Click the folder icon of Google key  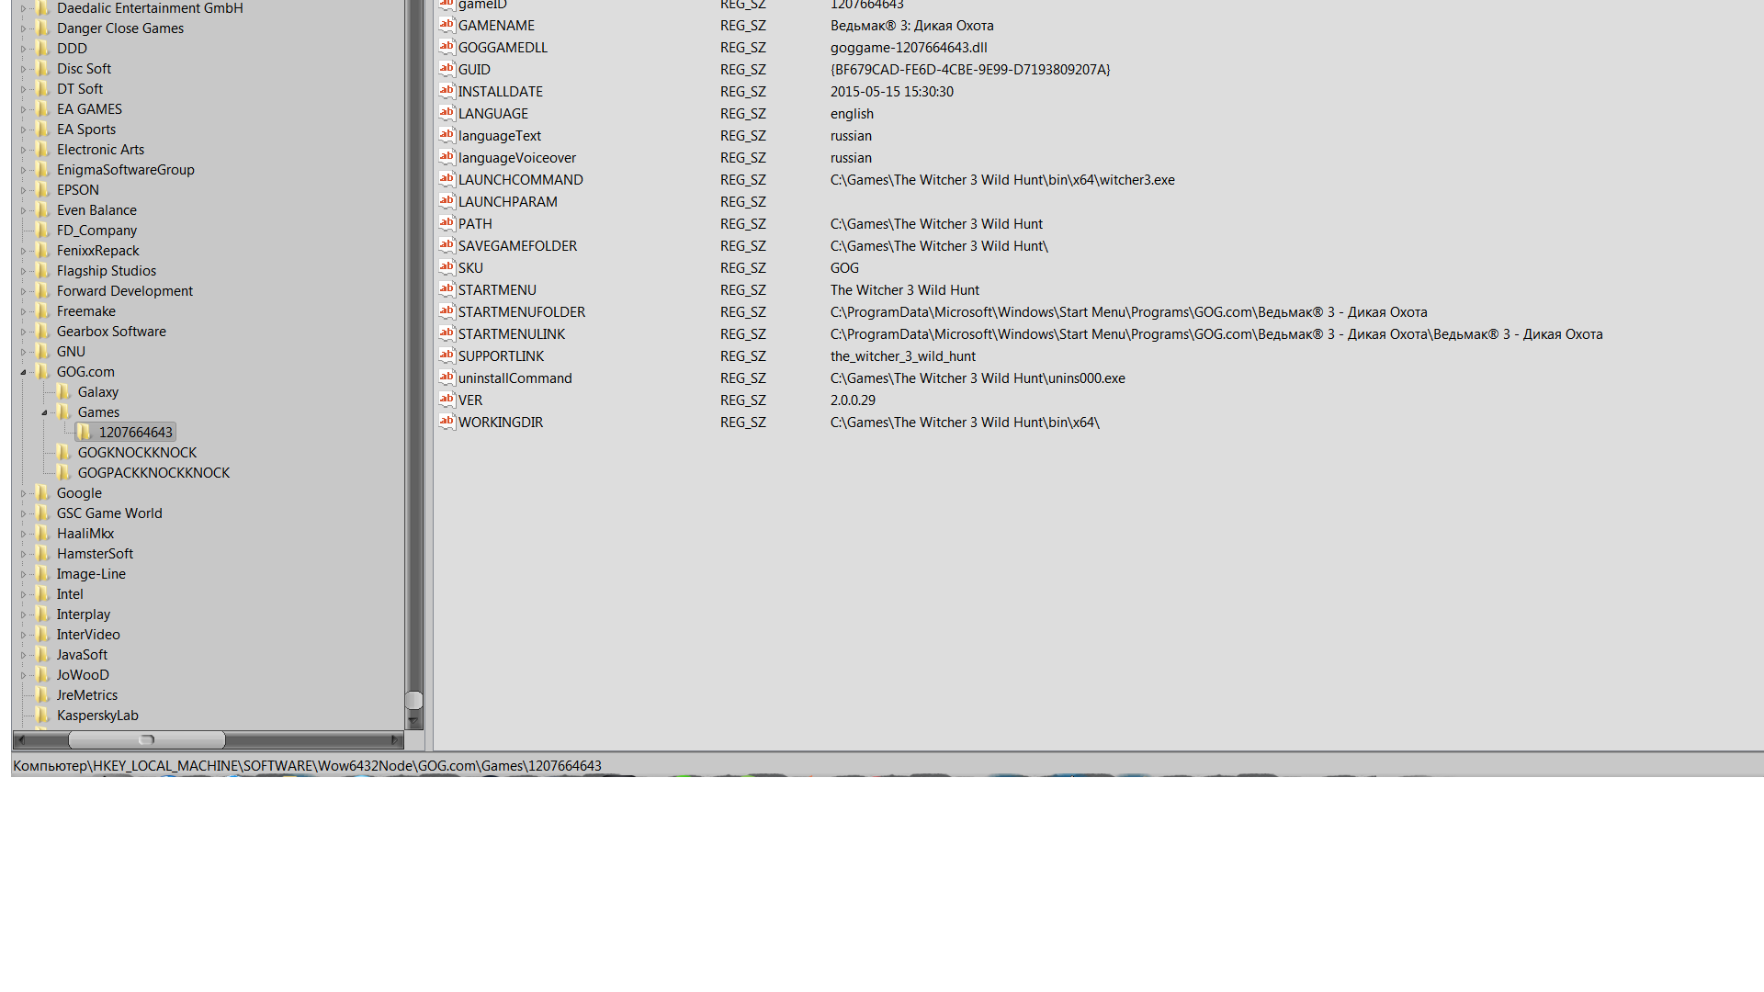(42, 492)
